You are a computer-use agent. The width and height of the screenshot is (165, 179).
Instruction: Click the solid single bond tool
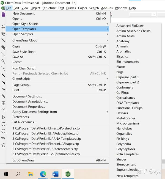[3, 40]
